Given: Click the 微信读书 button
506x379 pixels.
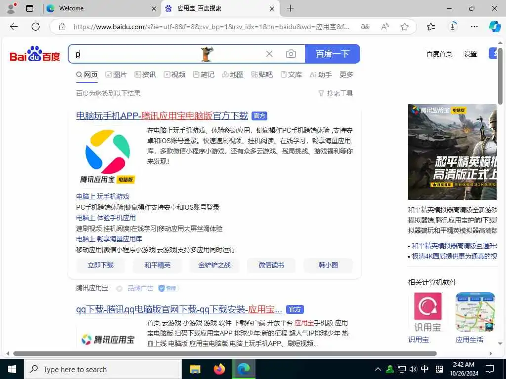Looking at the screenshot, I should pos(271,265).
